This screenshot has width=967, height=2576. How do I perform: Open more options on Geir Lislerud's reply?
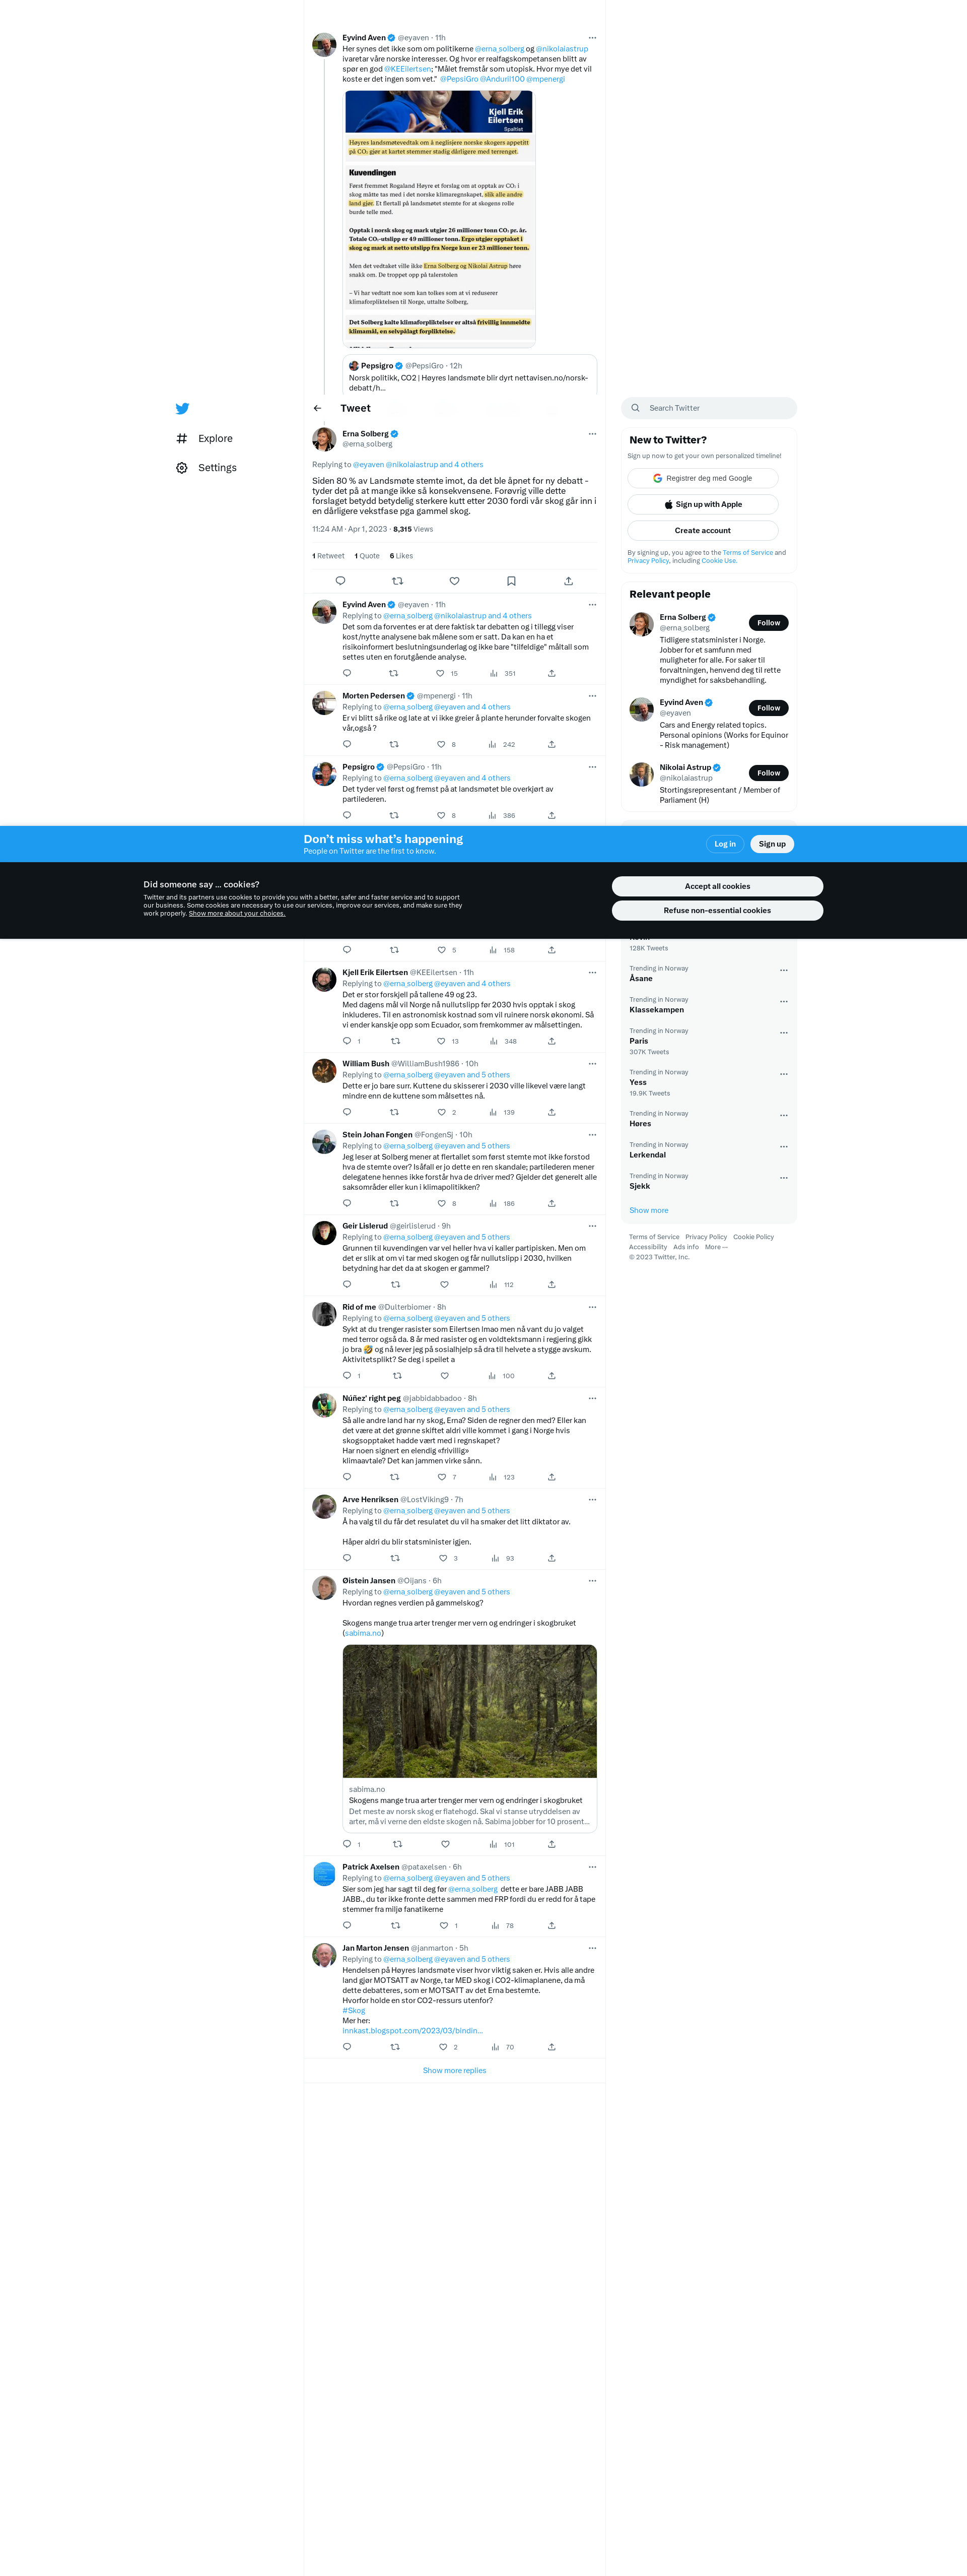pyautogui.click(x=592, y=1226)
